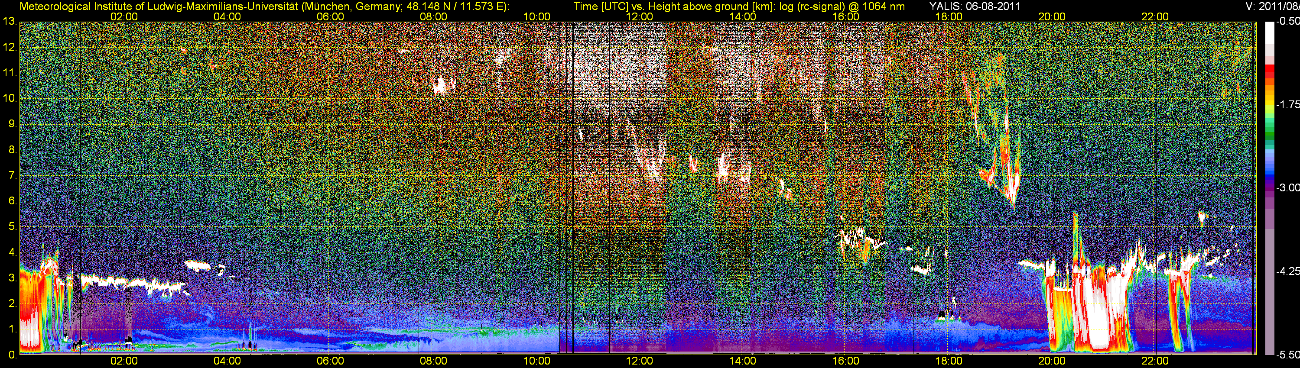Click the 12:00 label on lower time axis

[640, 361]
